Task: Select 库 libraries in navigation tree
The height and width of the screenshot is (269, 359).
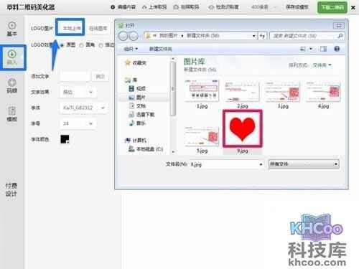Action: pyautogui.click(x=131, y=80)
